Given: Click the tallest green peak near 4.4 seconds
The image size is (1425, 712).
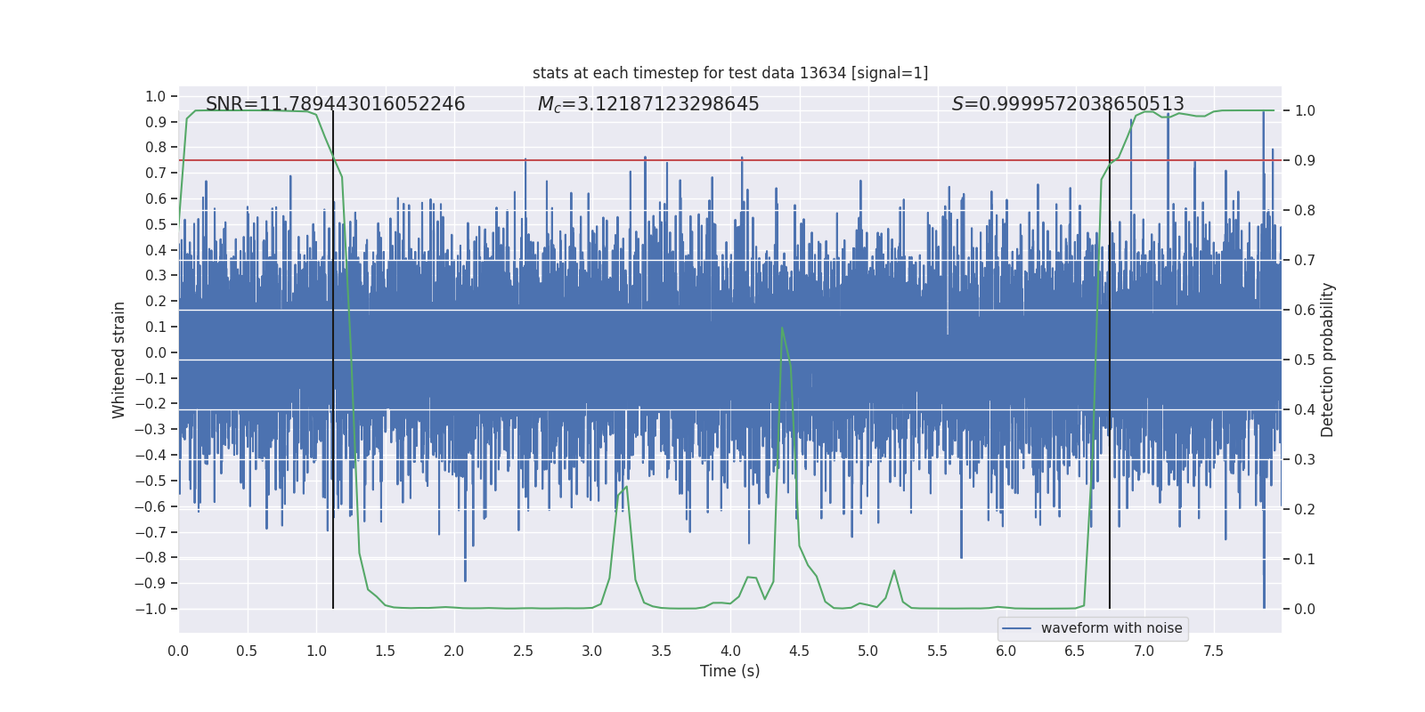Looking at the screenshot, I should (782, 328).
